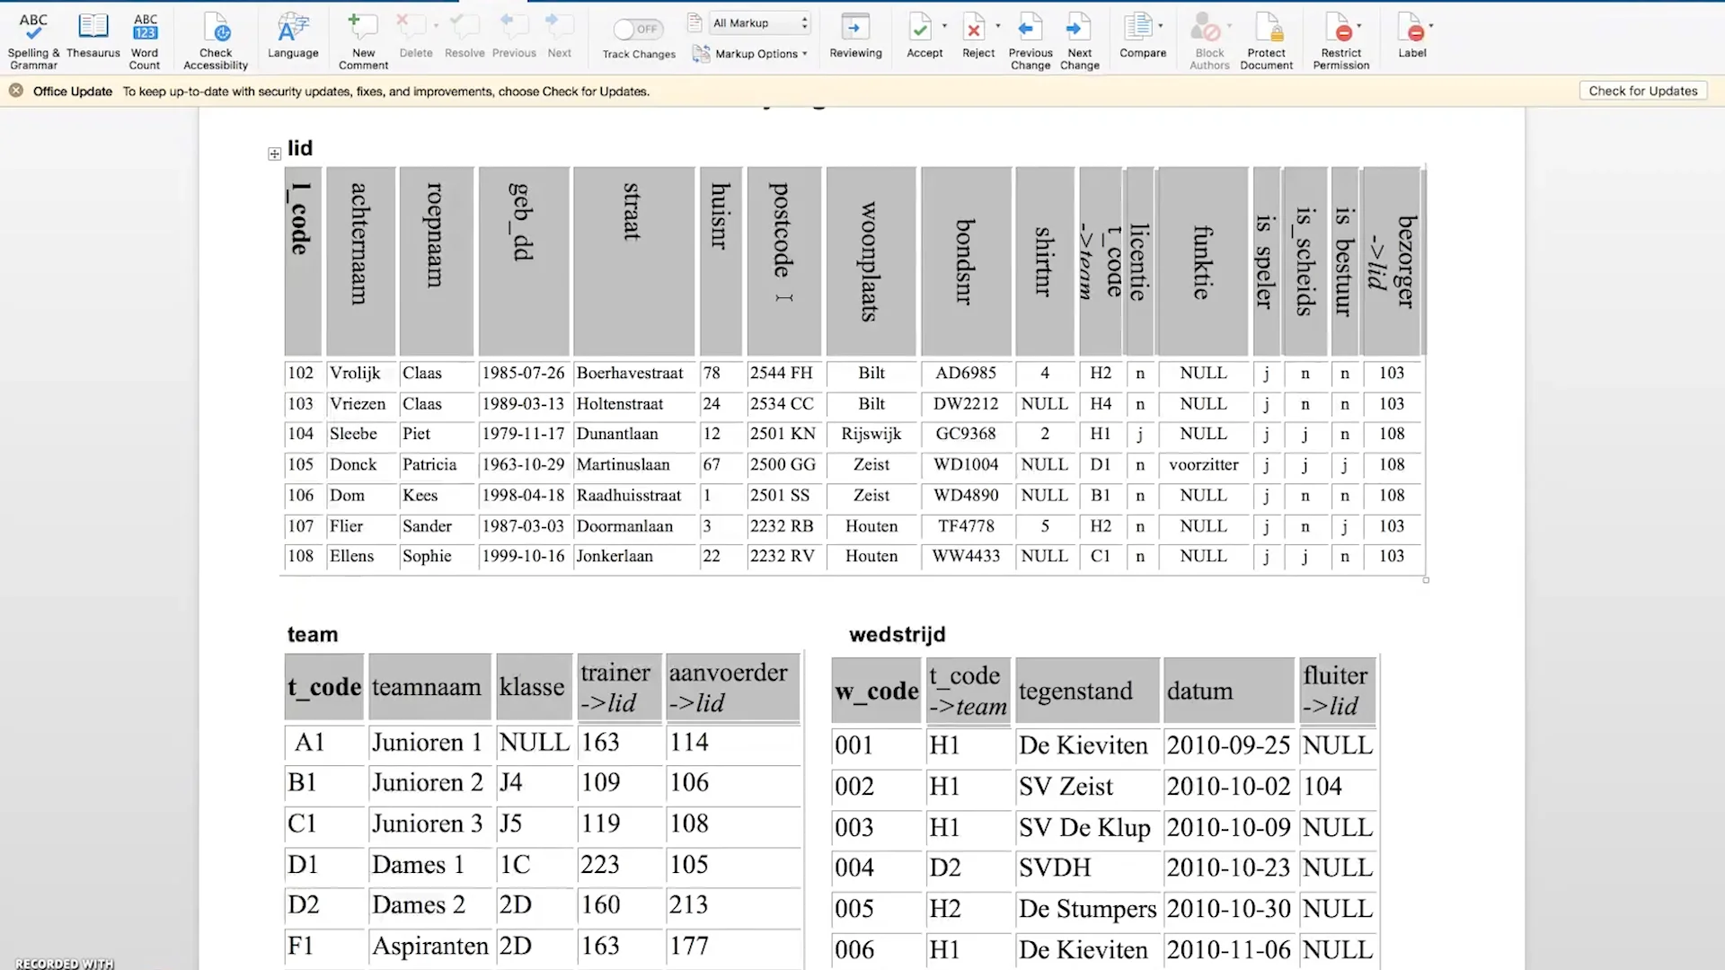Click the table resize handle below lid table
1725x970 pixels.
1426,581
